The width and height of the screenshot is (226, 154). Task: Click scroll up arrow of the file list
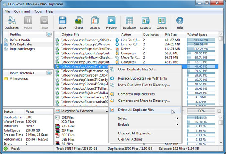coord(221,34)
